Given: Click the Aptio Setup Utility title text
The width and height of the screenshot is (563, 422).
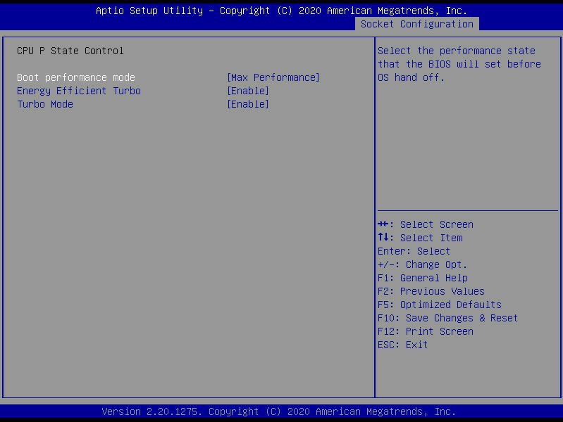Looking at the screenshot, I should pos(282,11).
